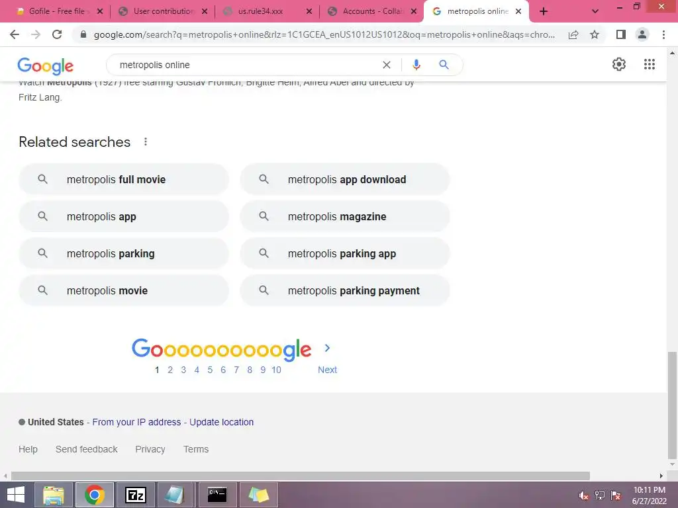Image resolution: width=678 pixels, height=508 pixels.
Task: Open a new browser tab
Action: [544, 11]
